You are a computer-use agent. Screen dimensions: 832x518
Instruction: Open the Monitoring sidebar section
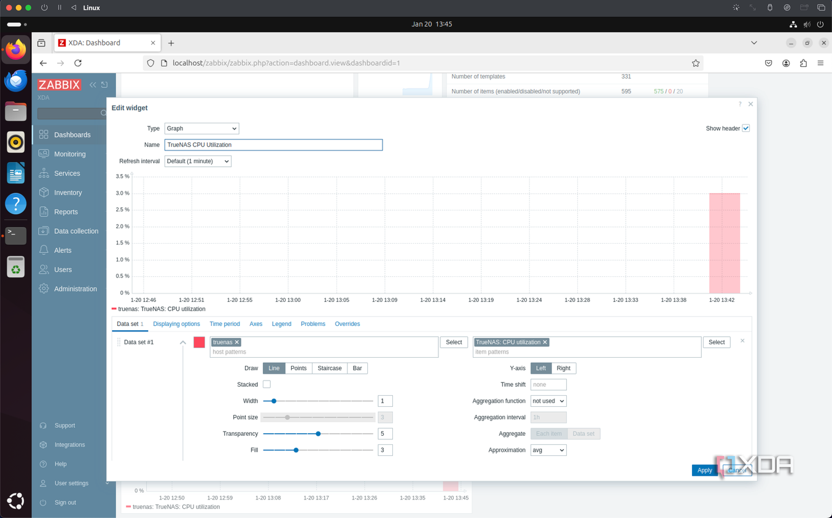pos(69,154)
